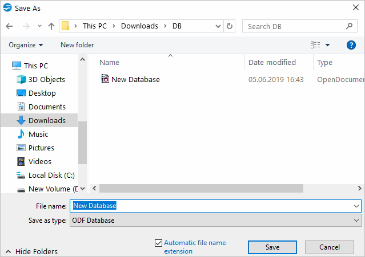Collapse the panel with Hide Folders
This screenshot has width=365, height=257.
[x=32, y=251]
